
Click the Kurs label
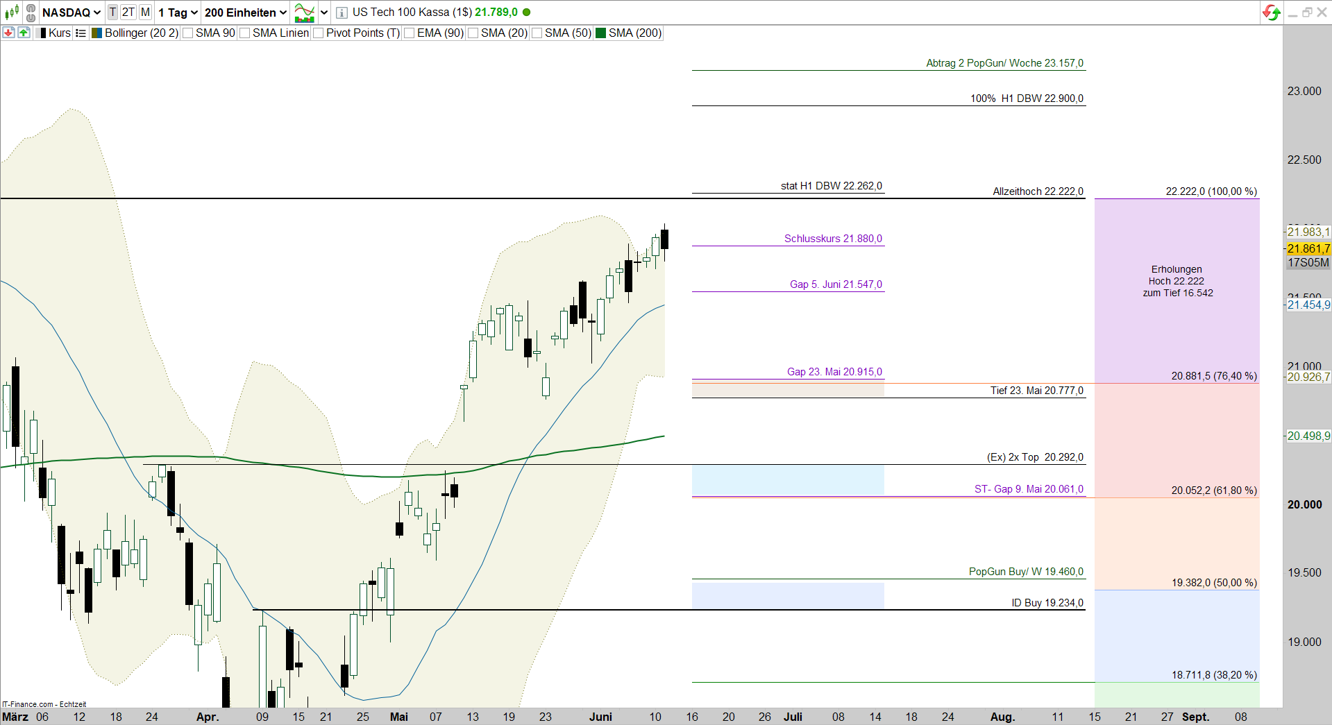tap(60, 33)
